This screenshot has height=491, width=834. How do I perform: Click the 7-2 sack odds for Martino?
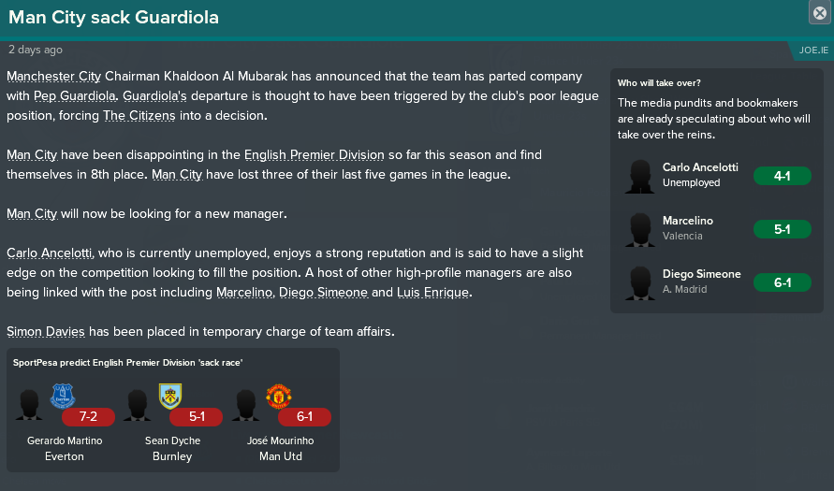(88, 416)
